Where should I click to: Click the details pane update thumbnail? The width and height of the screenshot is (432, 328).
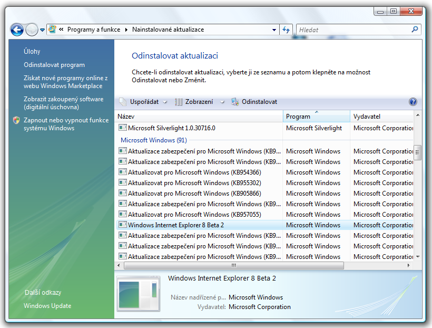[139, 293]
